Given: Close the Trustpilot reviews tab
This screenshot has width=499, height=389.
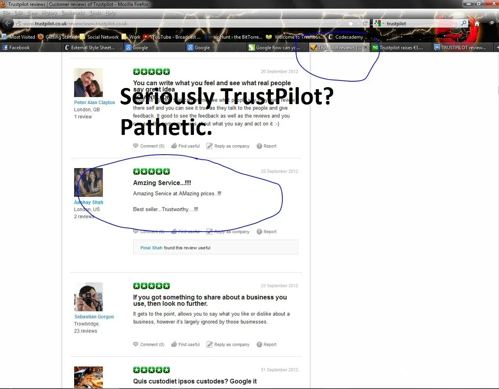Looking at the screenshot, I should [366, 48].
